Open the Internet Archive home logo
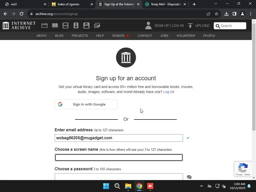Image resolution: width=256 pixels, height=192 pixels. click(x=19, y=25)
